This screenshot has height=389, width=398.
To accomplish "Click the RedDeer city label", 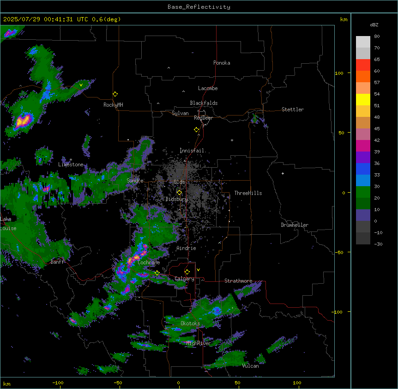I will [x=203, y=118].
